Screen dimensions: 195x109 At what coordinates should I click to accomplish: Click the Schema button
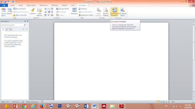(x=83, y=9)
